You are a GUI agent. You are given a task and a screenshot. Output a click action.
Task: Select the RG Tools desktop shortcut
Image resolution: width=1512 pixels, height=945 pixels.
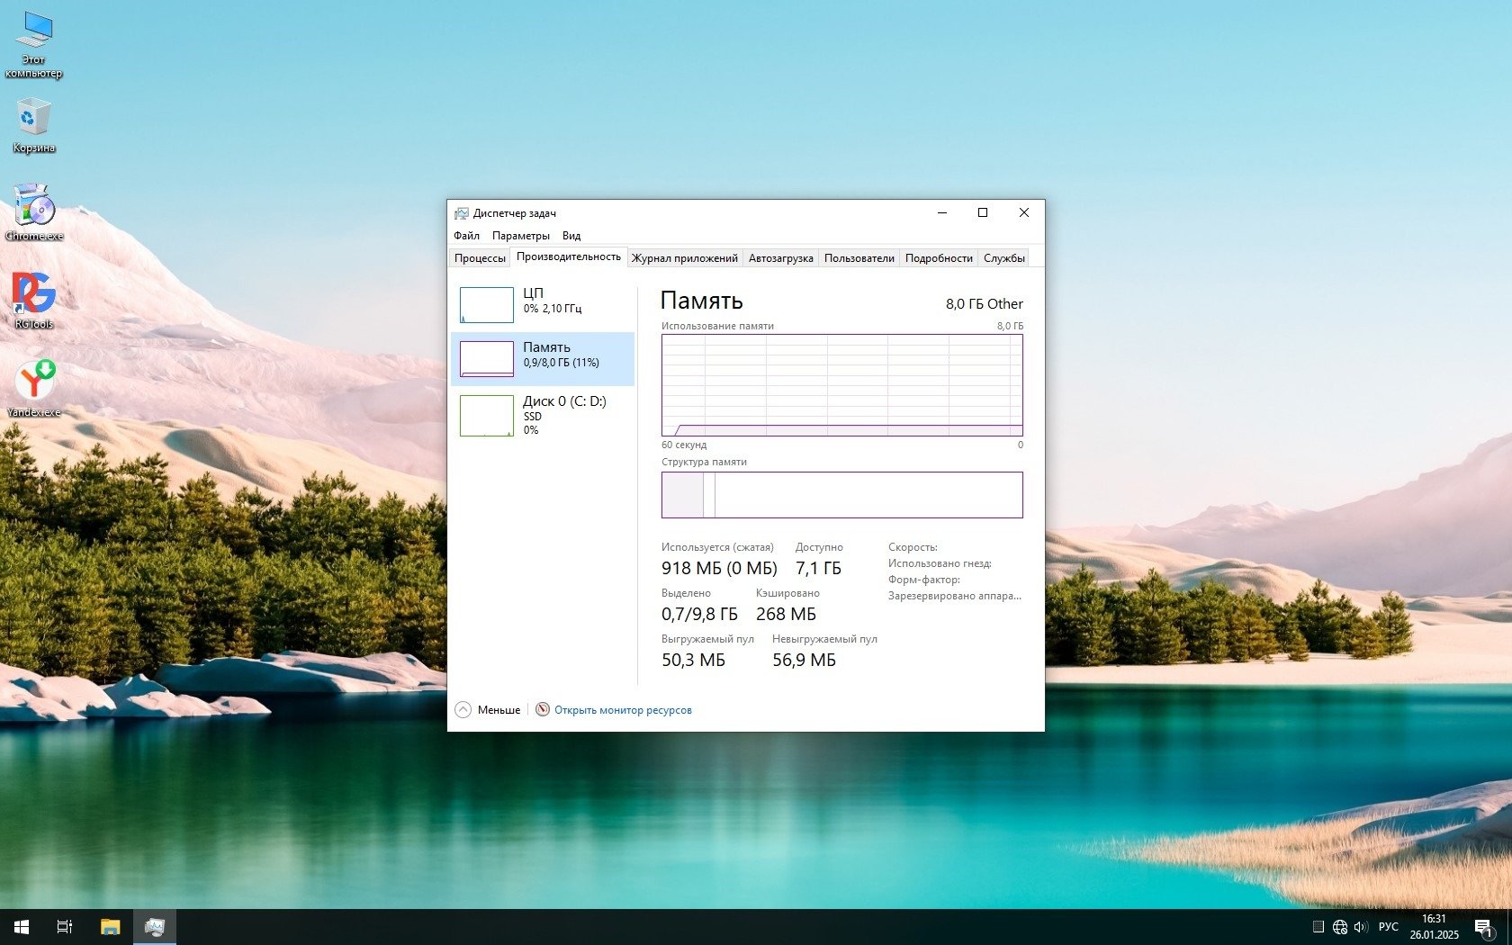click(34, 299)
